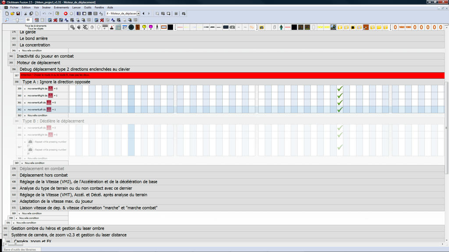449x252 pixels.
Task: Click the dark circle object icon
Action: 131,27
